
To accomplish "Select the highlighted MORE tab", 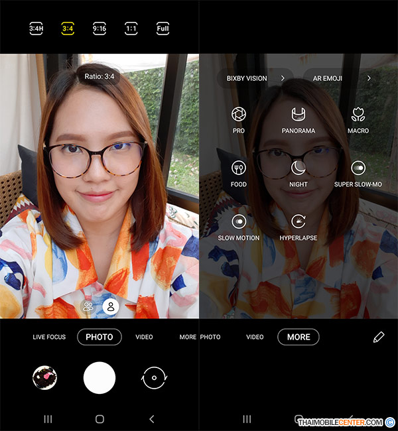I will coord(298,337).
